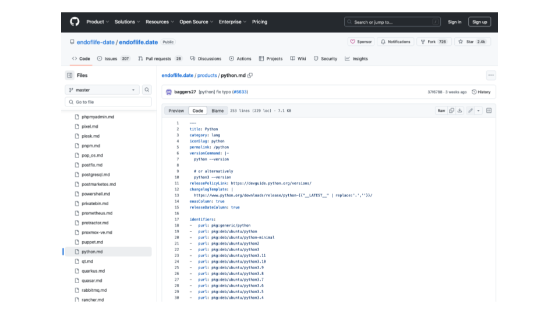The height and width of the screenshot is (314, 559).
Task: Go to the Discussions tab
Action: (206, 59)
